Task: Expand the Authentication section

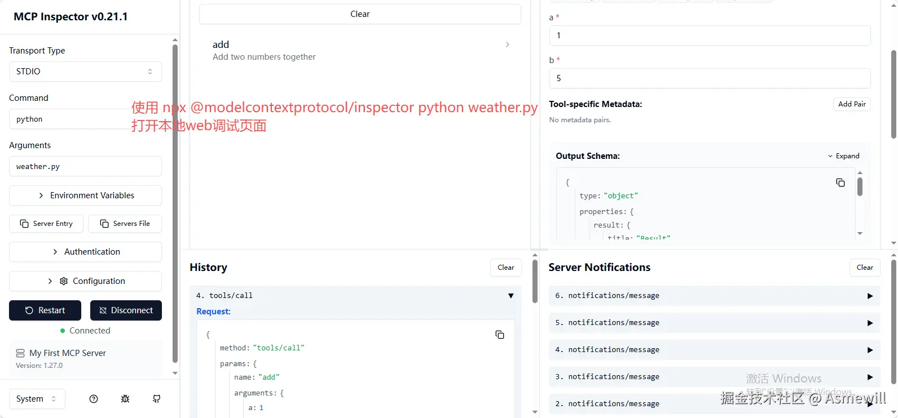Action: coord(85,252)
